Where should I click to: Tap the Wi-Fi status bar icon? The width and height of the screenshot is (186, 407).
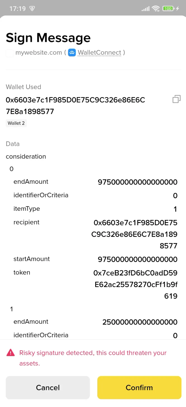tap(156, 8)
